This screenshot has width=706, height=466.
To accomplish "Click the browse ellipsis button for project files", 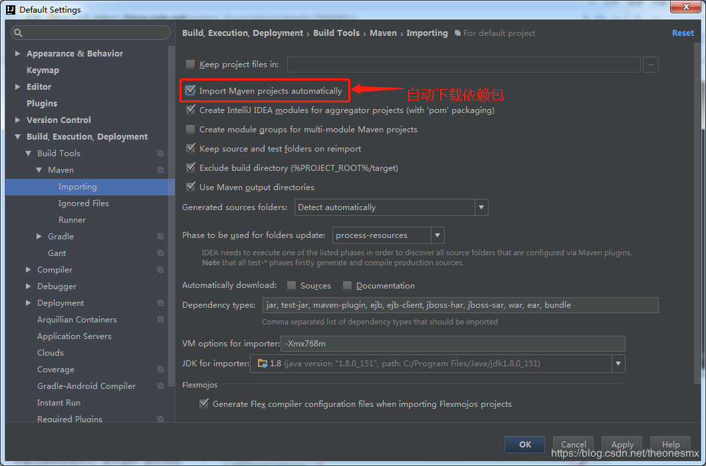I will (651, 64).
